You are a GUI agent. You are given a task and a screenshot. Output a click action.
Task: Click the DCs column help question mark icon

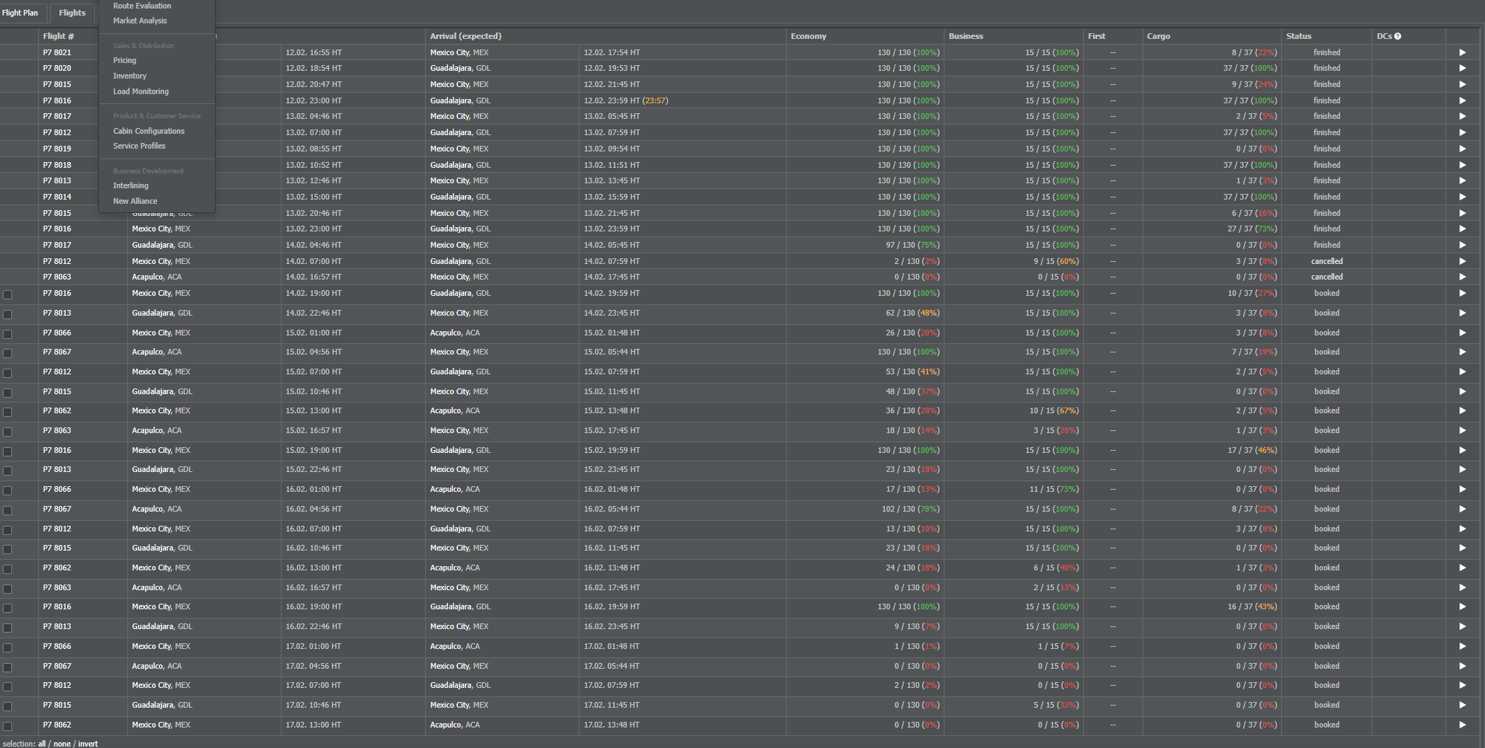pos(1397,36)
